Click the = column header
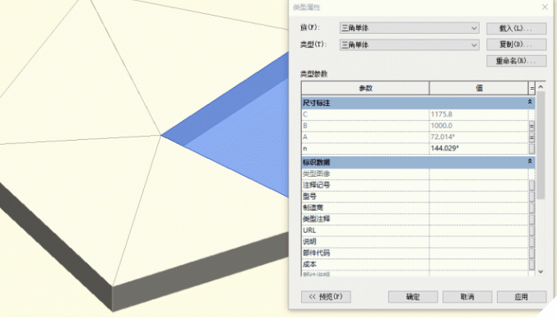557x320 pixels. 531,88
